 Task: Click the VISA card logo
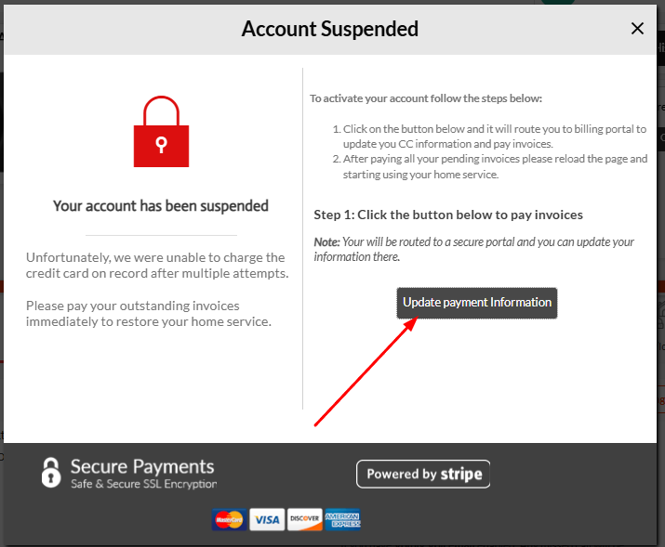pos(267,519)
